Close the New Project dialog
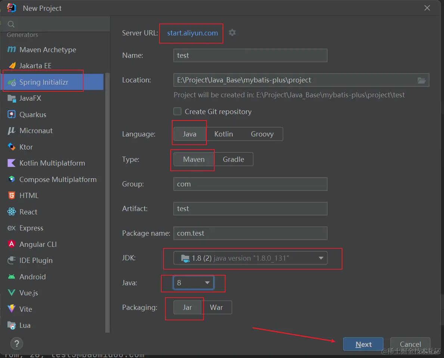The height and width of the screenshot is (358, 444). pyautogui.click(x=427, y=8)
